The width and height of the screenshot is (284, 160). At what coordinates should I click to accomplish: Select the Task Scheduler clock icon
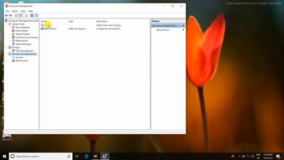(13, 28)
